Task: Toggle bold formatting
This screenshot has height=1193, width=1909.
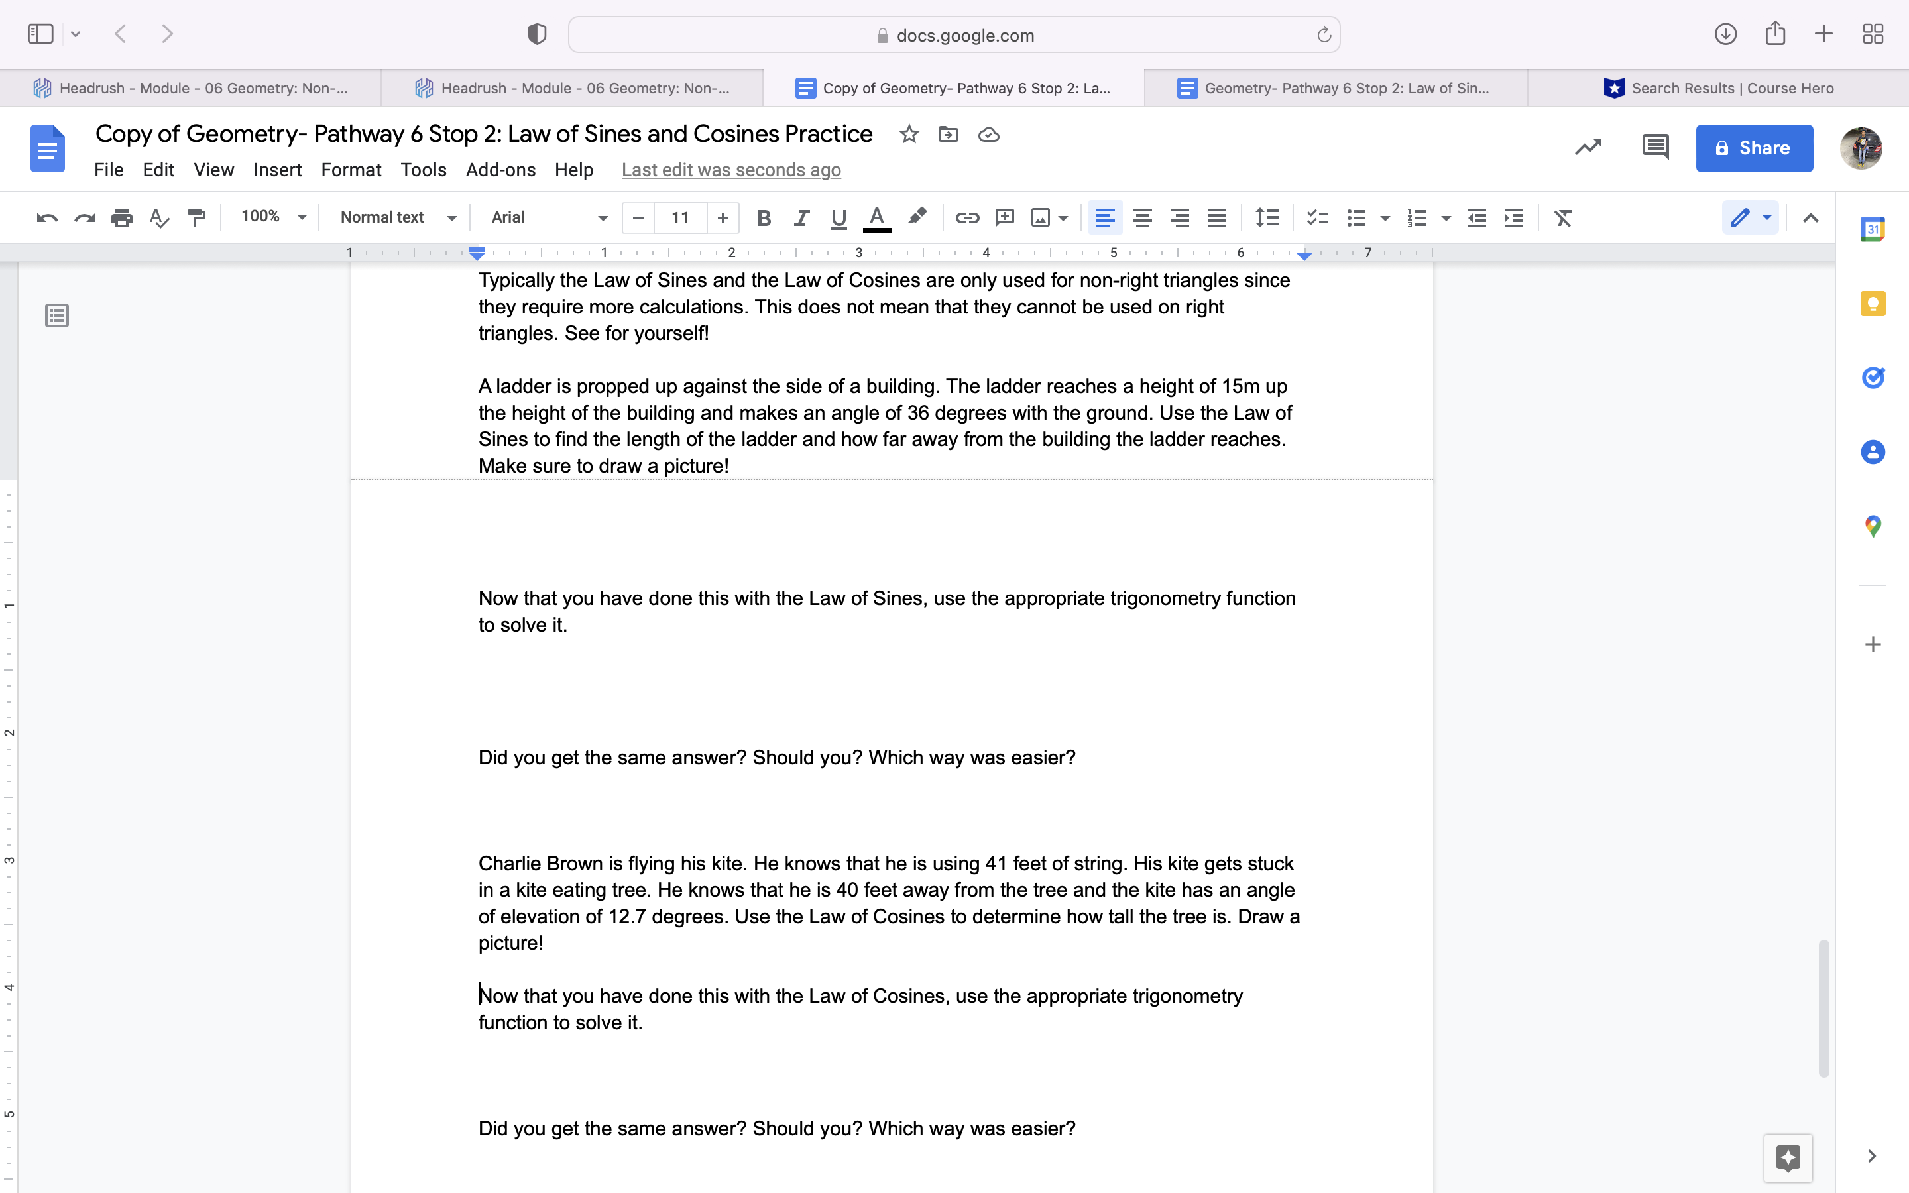Action: (x=763, y=218)
